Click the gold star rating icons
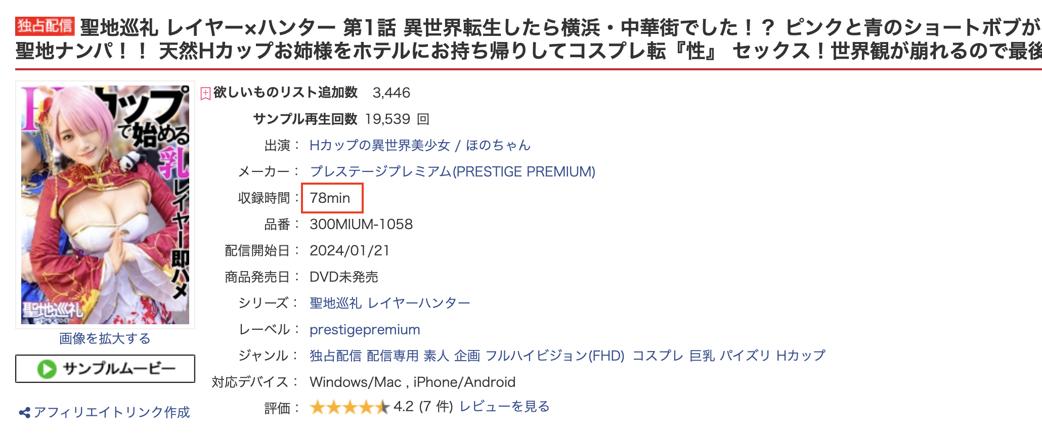This screenshot has width=1042, height=435. click(x=349, y=407)
